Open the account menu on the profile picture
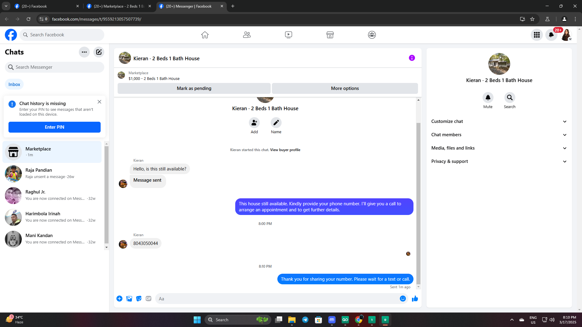582x327 pixels. [x=566, y=35]
